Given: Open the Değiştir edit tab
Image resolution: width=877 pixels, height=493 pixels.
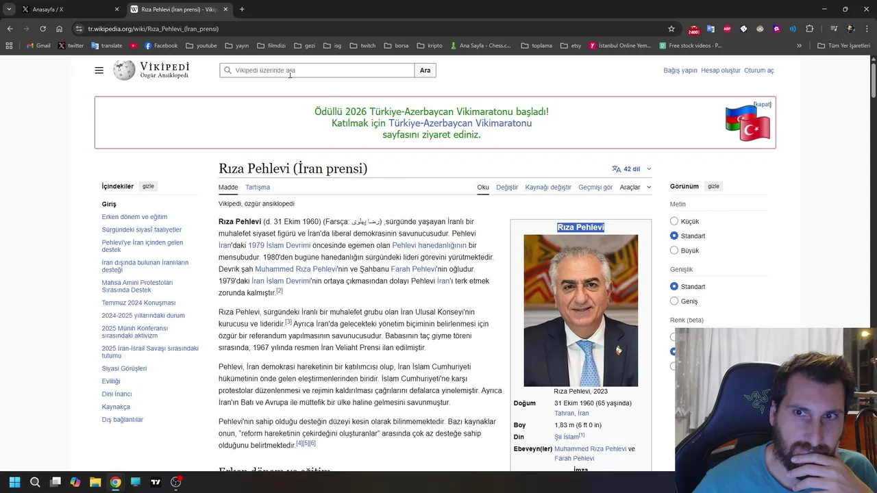Looking at the screenshot, I should pos(507,187).
